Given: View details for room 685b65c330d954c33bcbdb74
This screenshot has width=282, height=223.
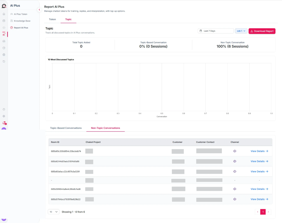Looking at the screenshot, I should 259,151.
